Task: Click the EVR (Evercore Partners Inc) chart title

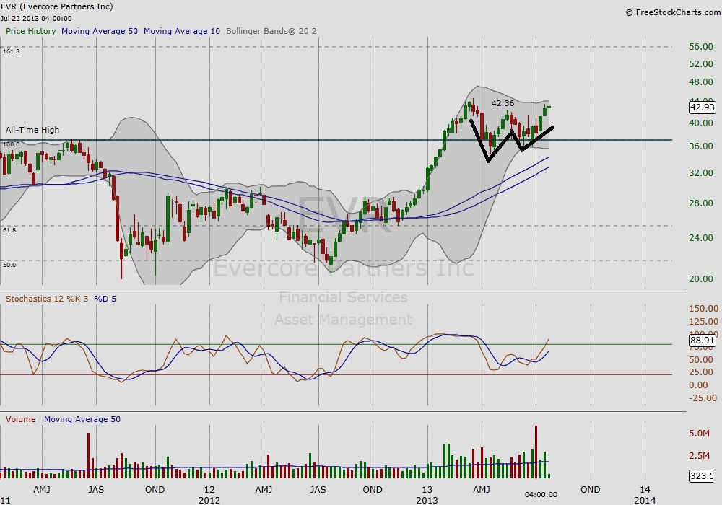Action: (56, 6)
